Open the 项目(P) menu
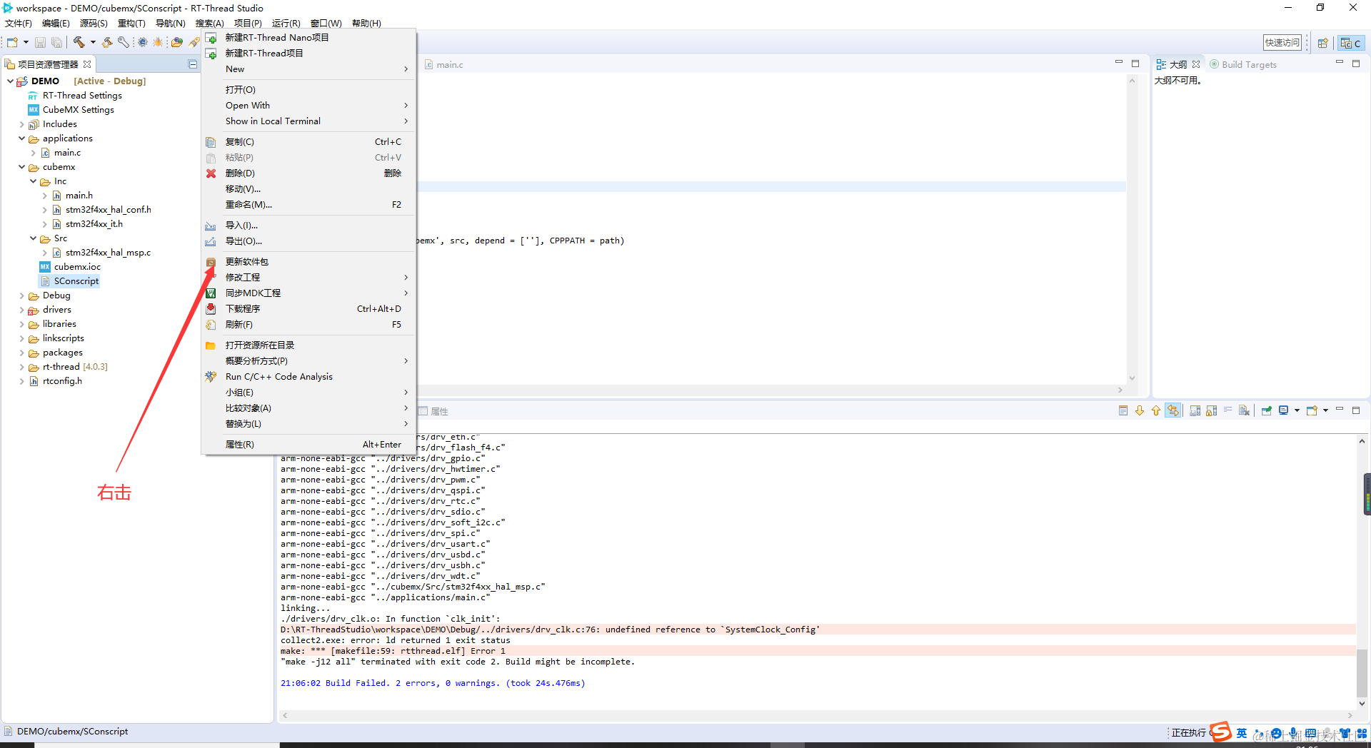 tap(248, 23)
